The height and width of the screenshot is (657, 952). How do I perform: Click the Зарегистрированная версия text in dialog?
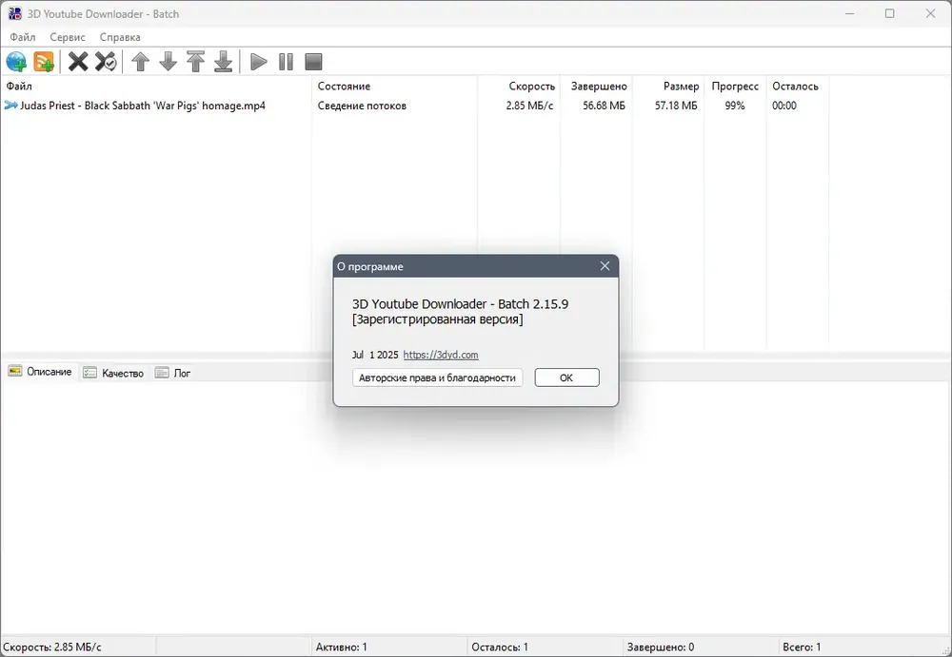coord(438,319)
